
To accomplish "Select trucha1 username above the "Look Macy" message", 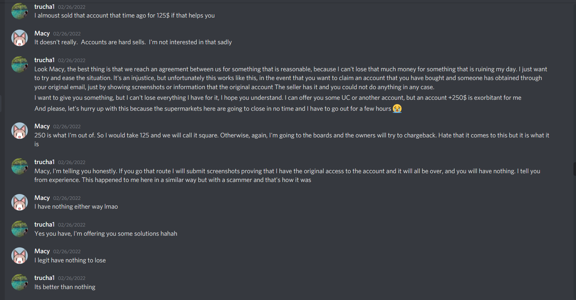I will [44, 60].
